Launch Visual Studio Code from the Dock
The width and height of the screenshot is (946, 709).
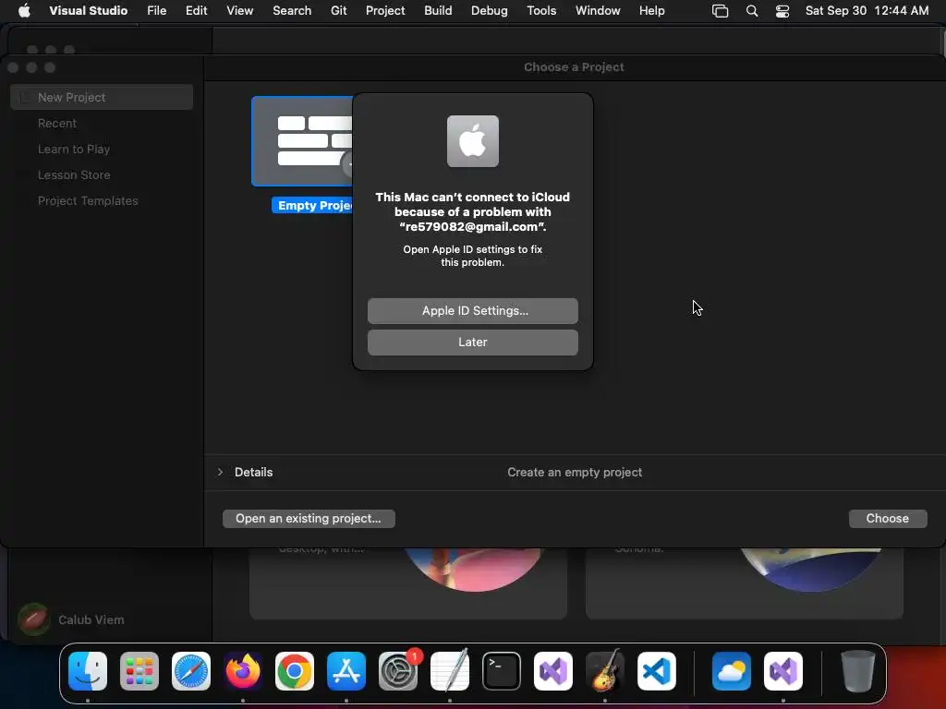point(657,671)
